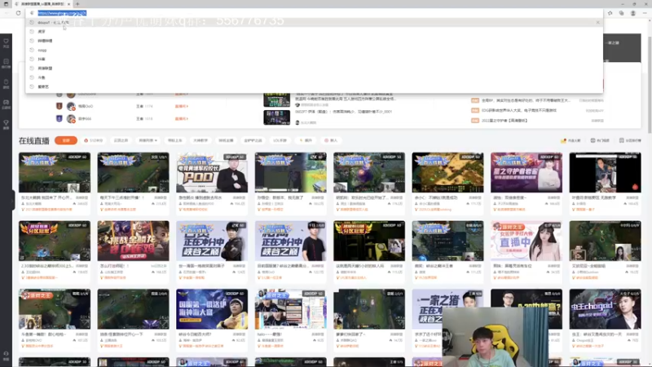Viewport: 652px width, 367px height.
Task: Open stream titled 每天下午三点准时开播
Action: [121, 197]
